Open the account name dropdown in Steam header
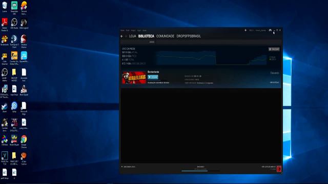Viewport: 328px width, 184px height. point(261,31)
